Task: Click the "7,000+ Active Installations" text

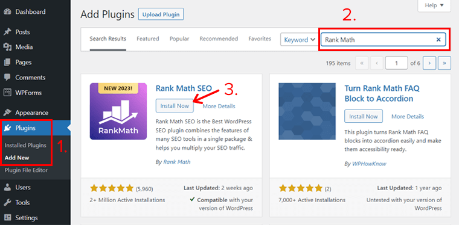Action: click(312, 200)
